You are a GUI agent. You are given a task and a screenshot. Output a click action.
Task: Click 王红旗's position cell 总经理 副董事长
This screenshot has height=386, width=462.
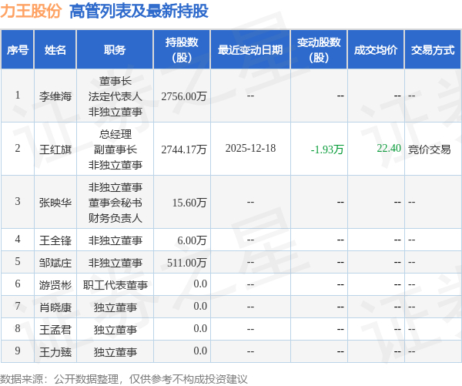click(x=115, y=149)
